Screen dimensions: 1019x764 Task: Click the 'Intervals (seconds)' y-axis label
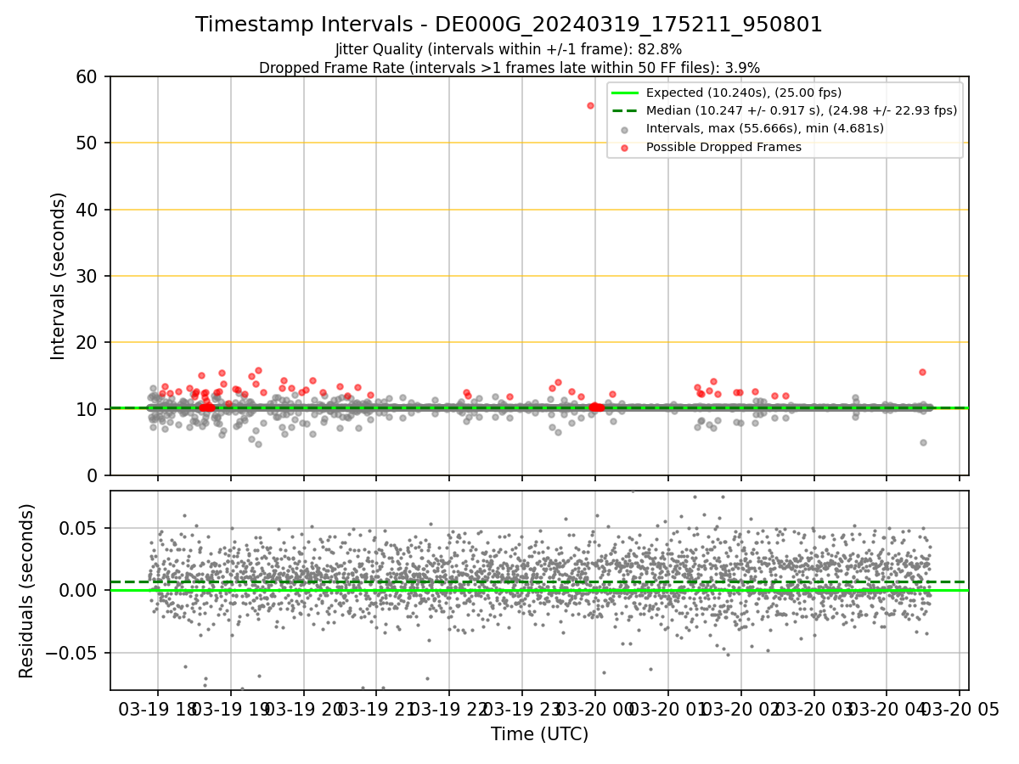tap(58, 276)
